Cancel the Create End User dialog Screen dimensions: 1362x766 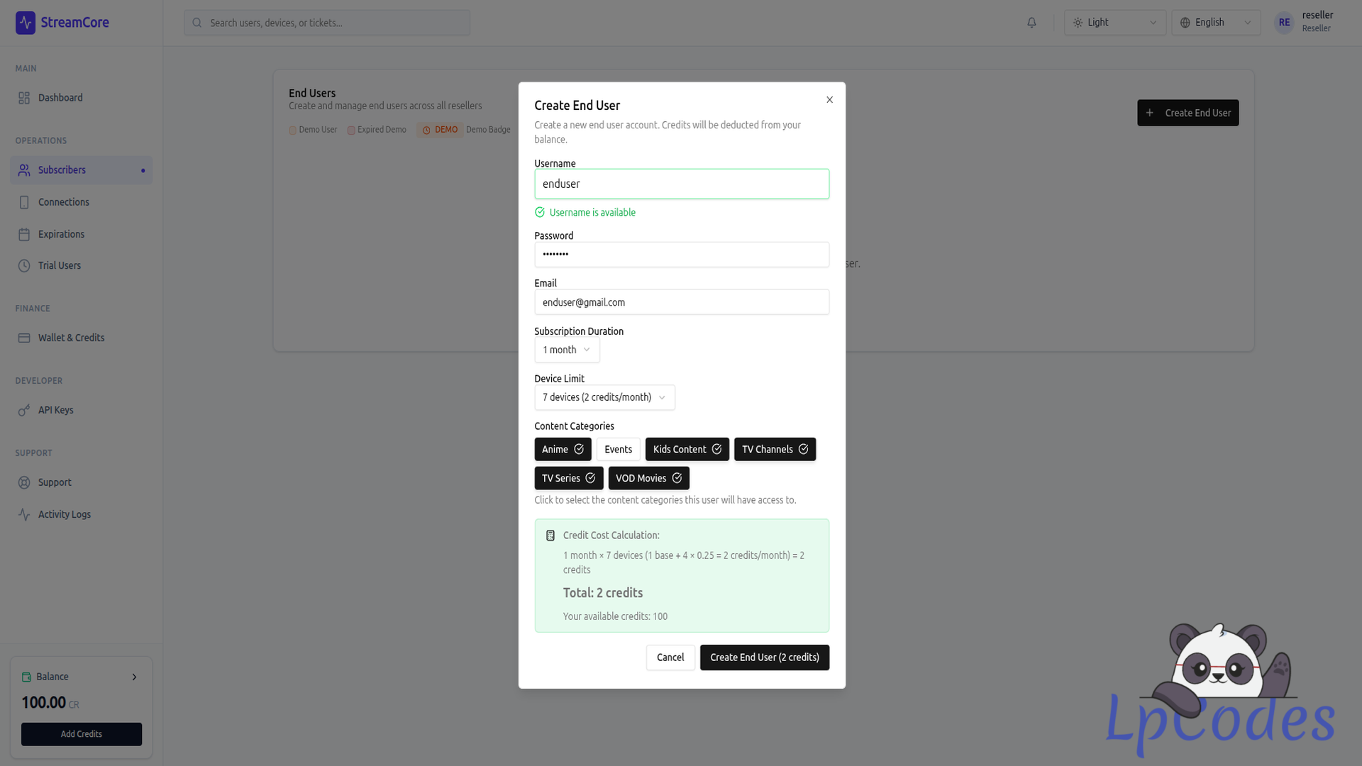click(670, 657)
